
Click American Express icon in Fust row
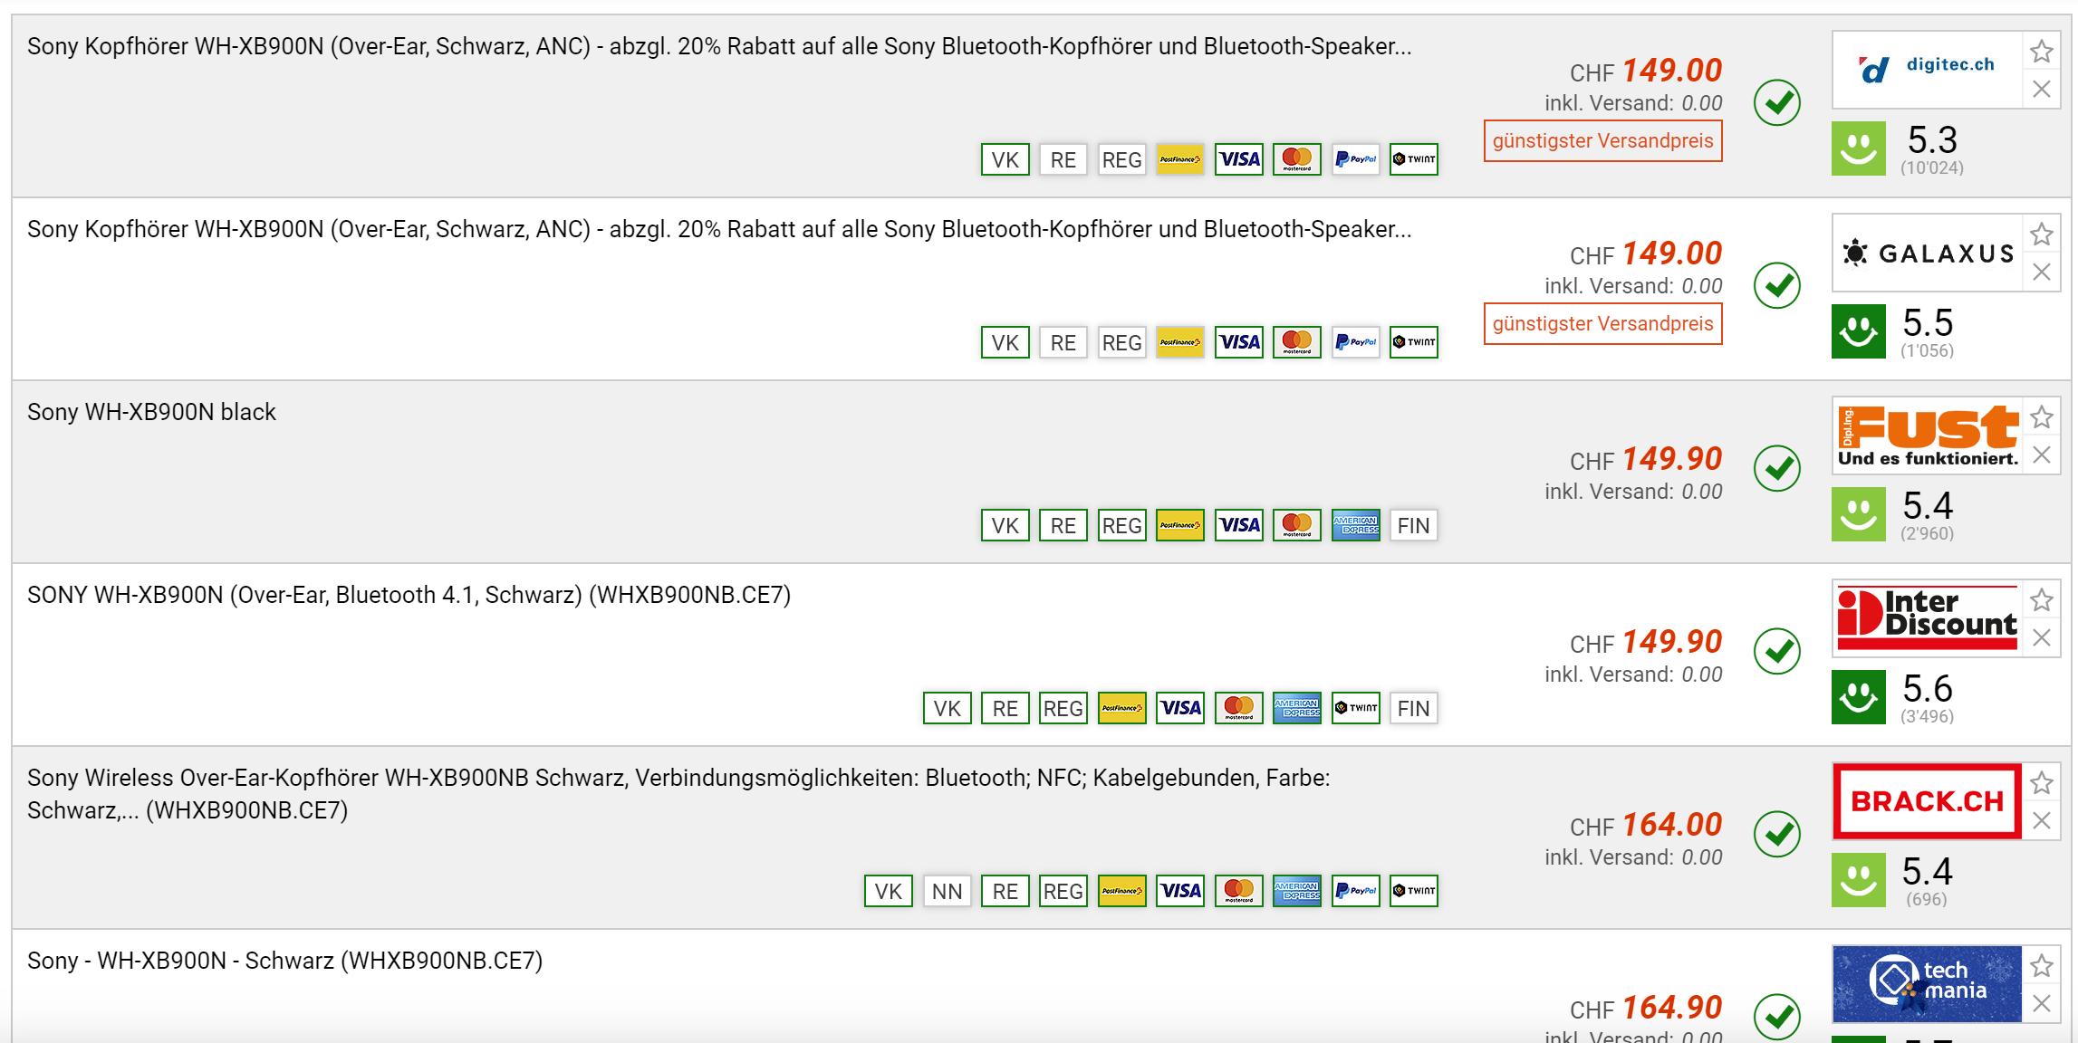(1355, 525)
